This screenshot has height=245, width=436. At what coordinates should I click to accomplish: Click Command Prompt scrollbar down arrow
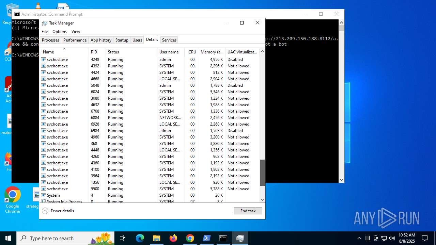(341, 180)
